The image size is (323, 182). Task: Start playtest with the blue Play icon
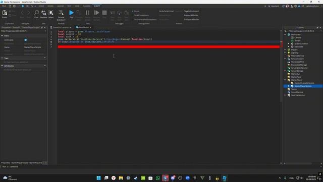point(71,13)
